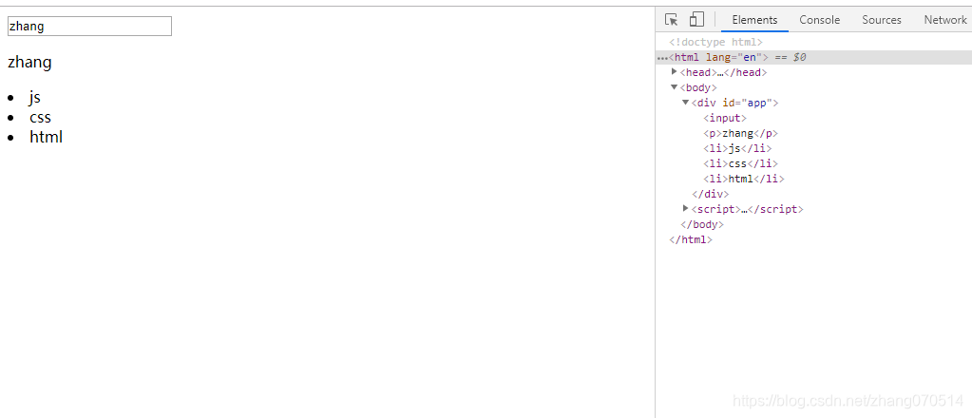Select the closing </div> line
Viewport: 972px width, 418px height.
pyautogui.click(x=711, y=194)
